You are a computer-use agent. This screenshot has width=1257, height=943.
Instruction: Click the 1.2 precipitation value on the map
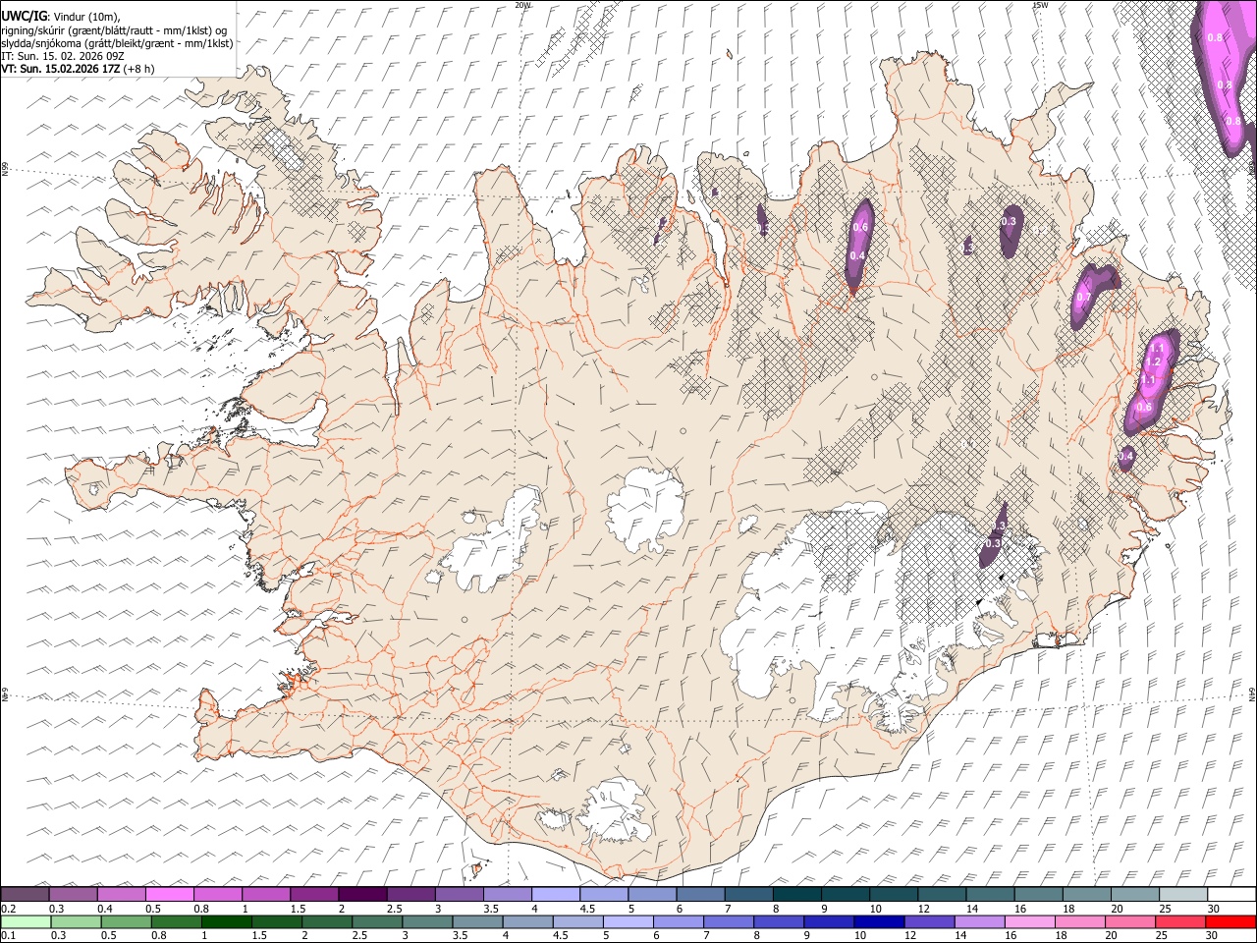(1154, 362)
